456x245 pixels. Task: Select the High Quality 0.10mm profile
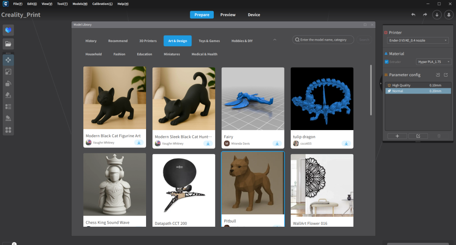(417, 85)
